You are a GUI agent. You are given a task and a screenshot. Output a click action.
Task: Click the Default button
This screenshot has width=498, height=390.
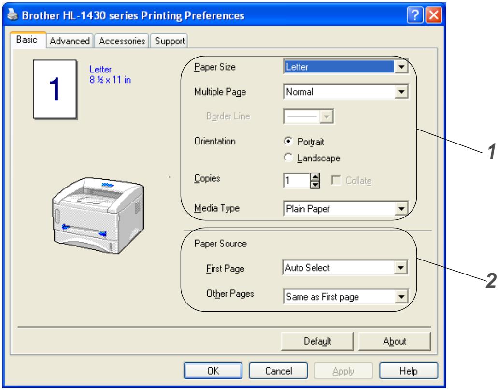click(317, 341)
